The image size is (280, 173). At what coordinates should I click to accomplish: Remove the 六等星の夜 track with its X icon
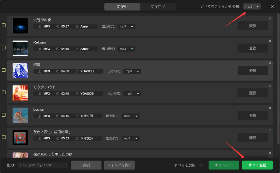270,19
